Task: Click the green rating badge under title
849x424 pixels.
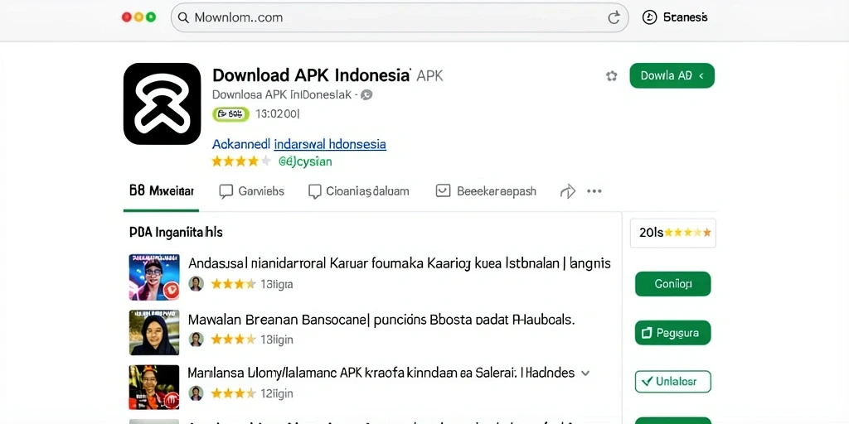Action: [230, 113]
